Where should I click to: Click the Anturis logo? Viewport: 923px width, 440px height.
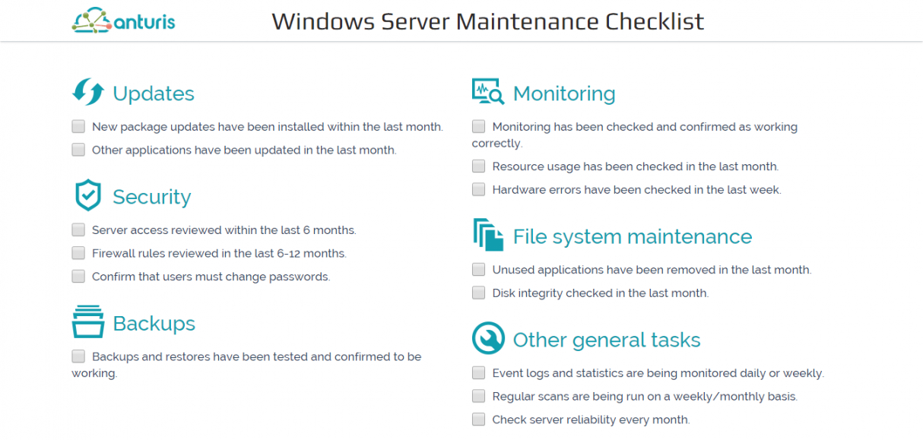(123, 21)
